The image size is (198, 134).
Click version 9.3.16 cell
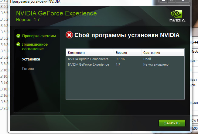(x=120, y=59)
